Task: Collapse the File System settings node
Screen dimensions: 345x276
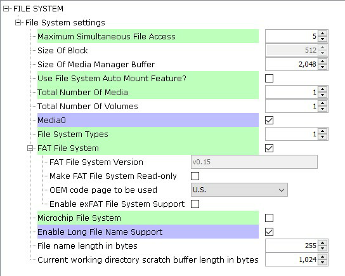Action: (x=18, y=23)
